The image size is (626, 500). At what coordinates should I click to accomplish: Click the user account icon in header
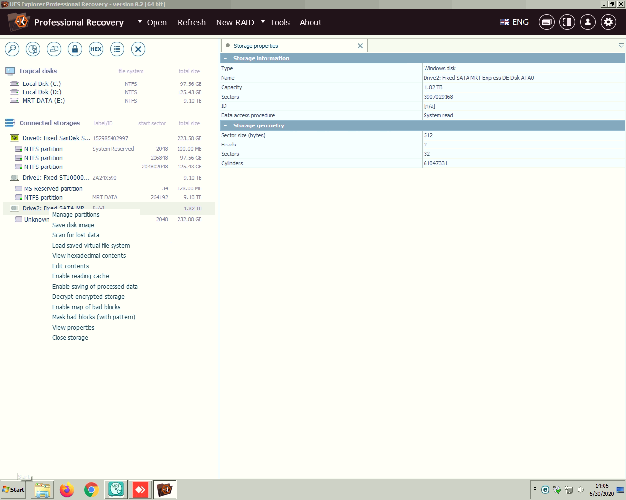(587, 22)
